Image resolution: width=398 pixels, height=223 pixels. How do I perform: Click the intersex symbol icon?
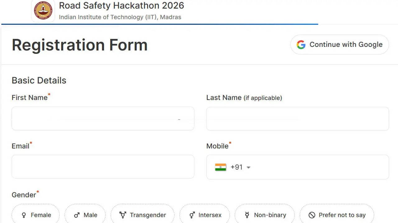pos(192,215)
